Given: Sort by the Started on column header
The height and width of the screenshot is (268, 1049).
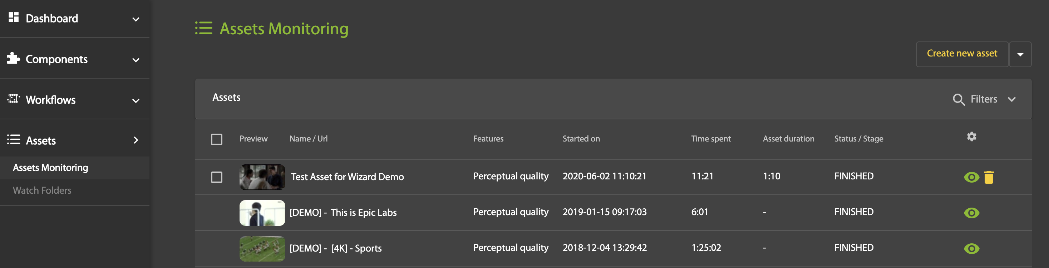Looking at the screenshot, I should [581, 139].
